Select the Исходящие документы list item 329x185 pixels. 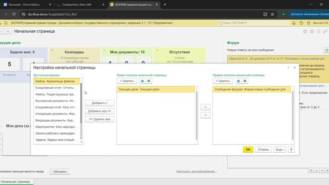tap(57, 114)
